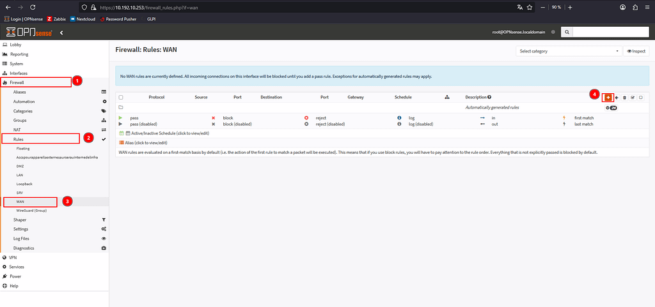Viewport: 655px width, 307px height.
Task: Open the Zabbix bookmark
Action: tap(56, 19)
